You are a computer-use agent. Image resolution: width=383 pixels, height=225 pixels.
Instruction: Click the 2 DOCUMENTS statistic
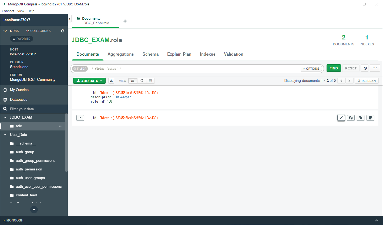[x=344, y=40]
